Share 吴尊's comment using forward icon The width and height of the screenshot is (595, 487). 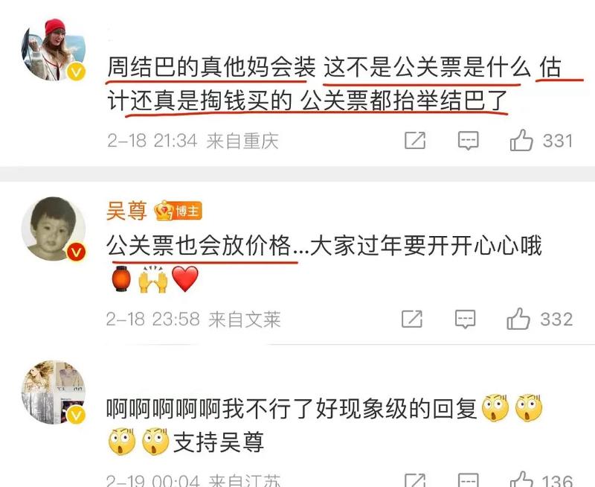point(412,319)
